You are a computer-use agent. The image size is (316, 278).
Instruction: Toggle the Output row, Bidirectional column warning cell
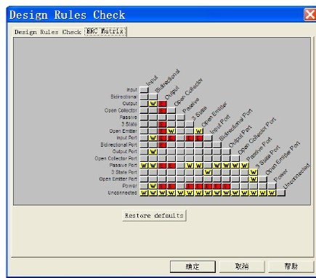tap(153, 104)
